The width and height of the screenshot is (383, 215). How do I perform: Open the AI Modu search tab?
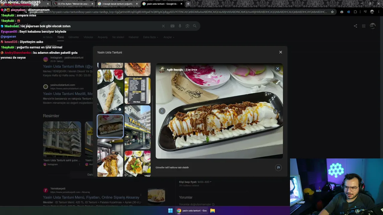[x=48, y=37]
